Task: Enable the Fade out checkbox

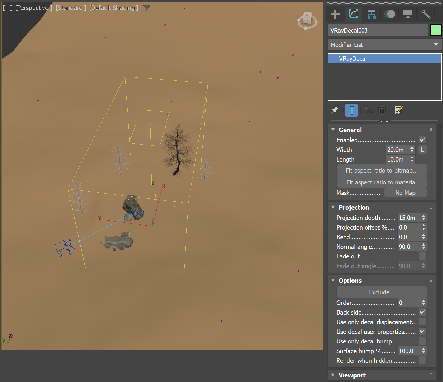Action: [x=422, y=256]
